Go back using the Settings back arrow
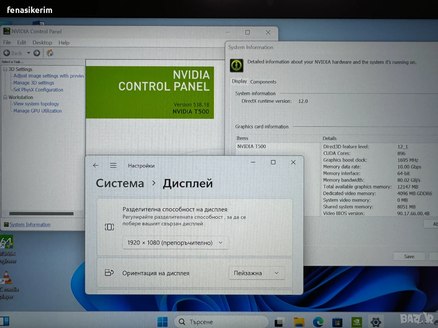This screenshot has height=328, width=438. coord(96,165)
